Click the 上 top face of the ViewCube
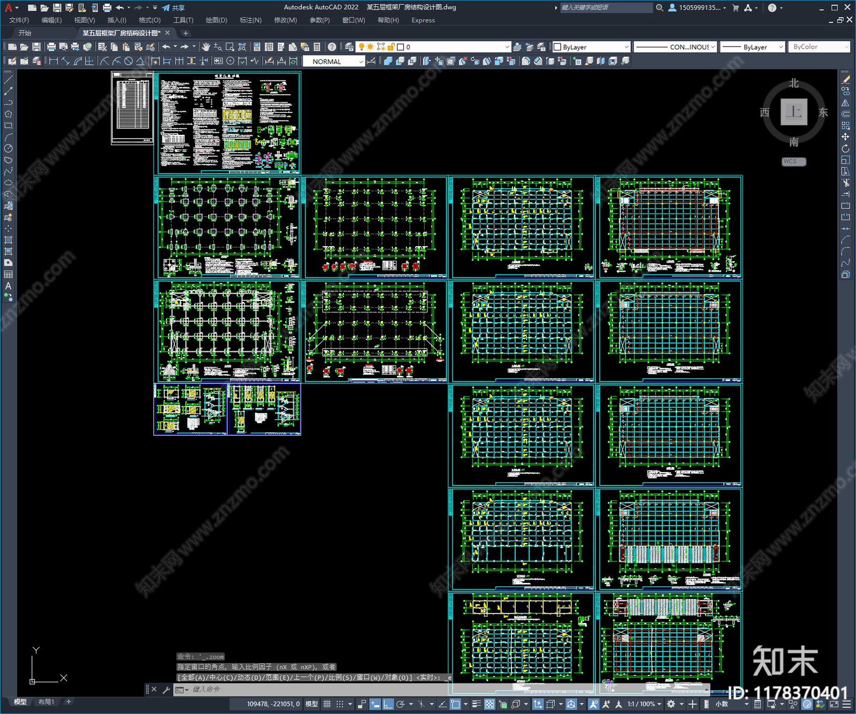856x714 pixels. point(793,112)
